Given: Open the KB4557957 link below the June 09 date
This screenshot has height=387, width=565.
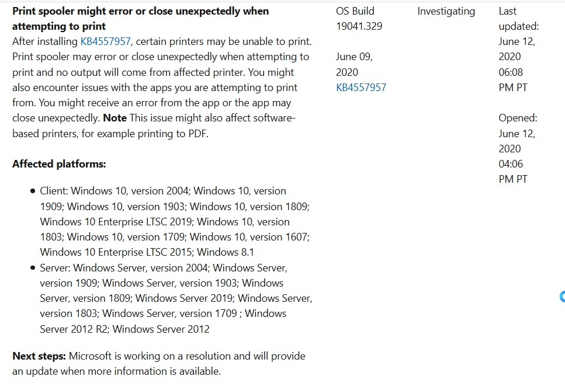Looking at the screenshot, I should pyautogui.click(x=361, y=88).
